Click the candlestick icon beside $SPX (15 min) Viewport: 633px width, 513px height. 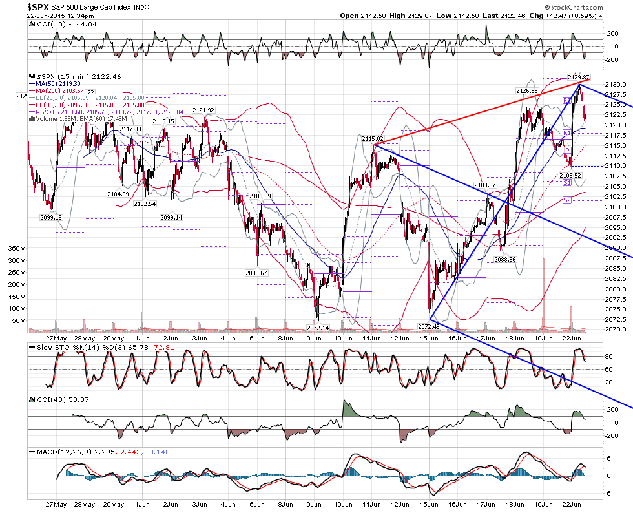tap(32, 77)
